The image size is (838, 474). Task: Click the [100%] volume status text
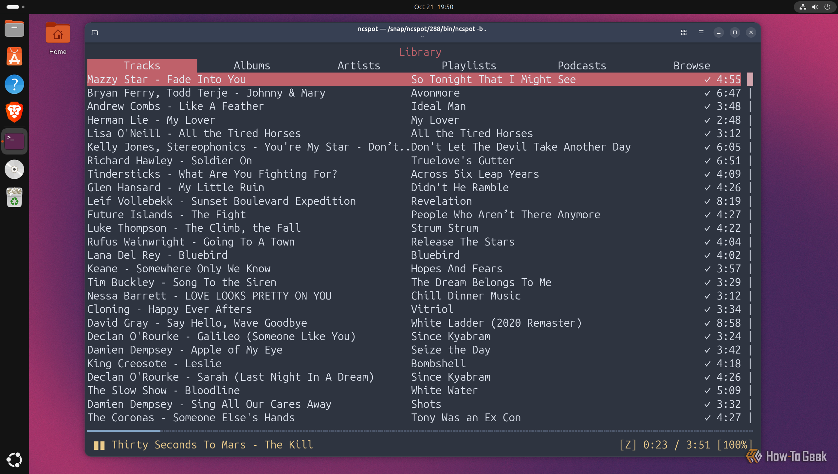point(735,445)
